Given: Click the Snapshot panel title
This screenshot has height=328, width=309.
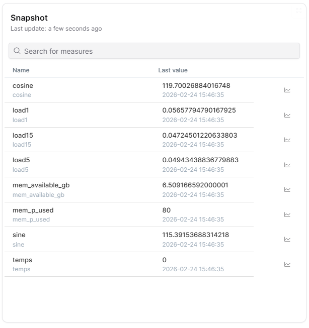Looking at the screenshot, I should coord(29,18).
